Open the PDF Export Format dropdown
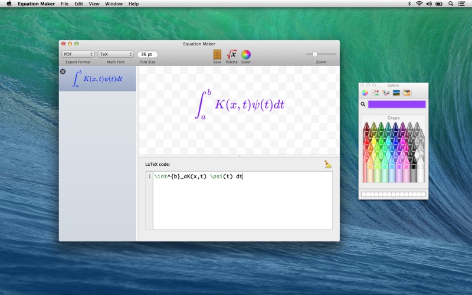The width and height of the screenshot is (472, 295). click(x=78, y=54)
